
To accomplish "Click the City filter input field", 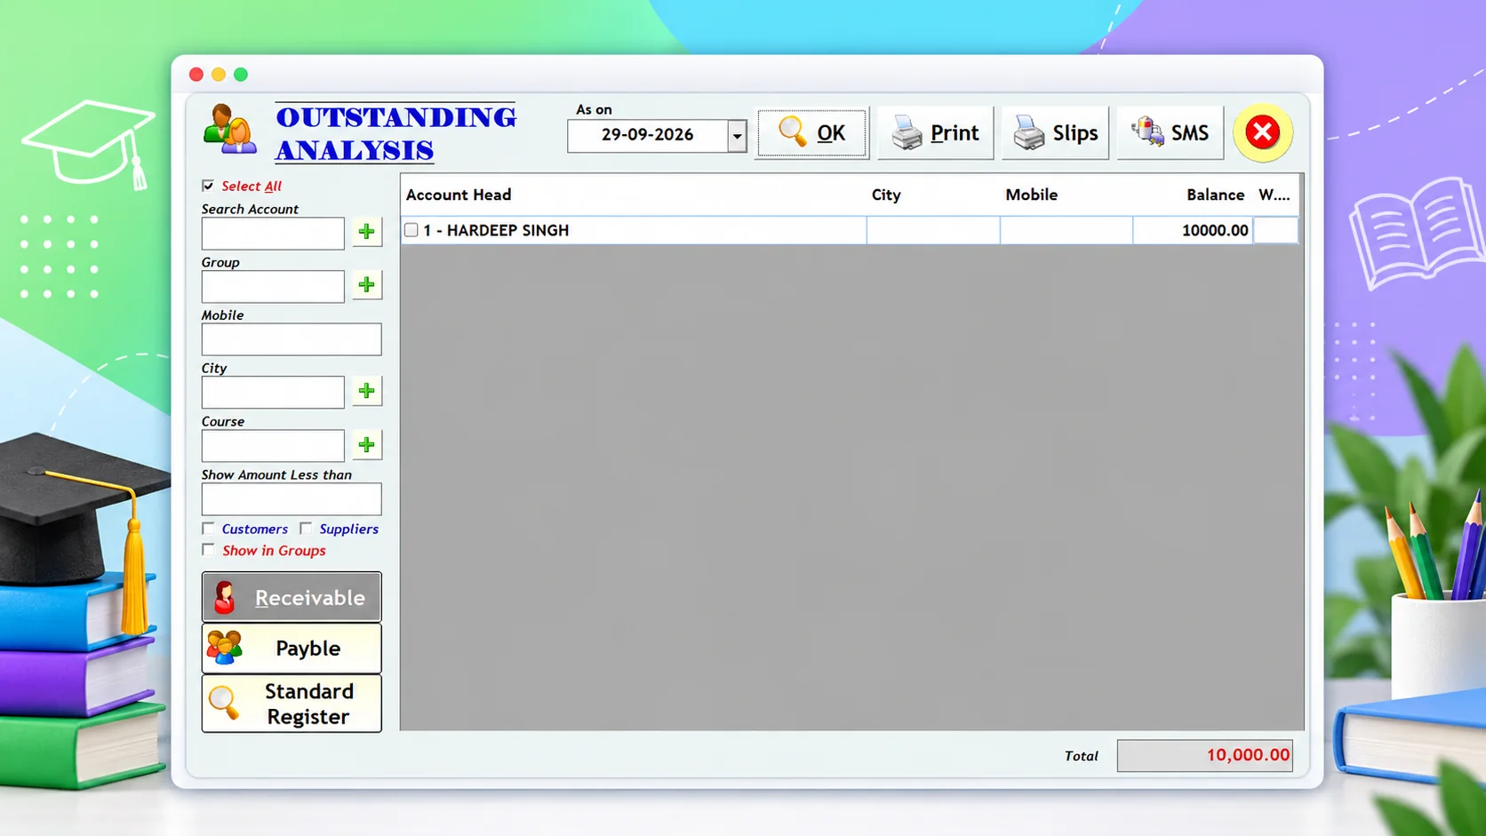I will click(273, 392).
